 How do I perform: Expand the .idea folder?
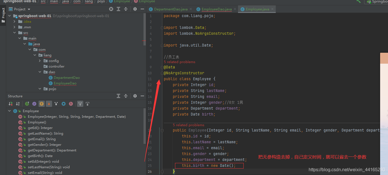coord(14,22)
